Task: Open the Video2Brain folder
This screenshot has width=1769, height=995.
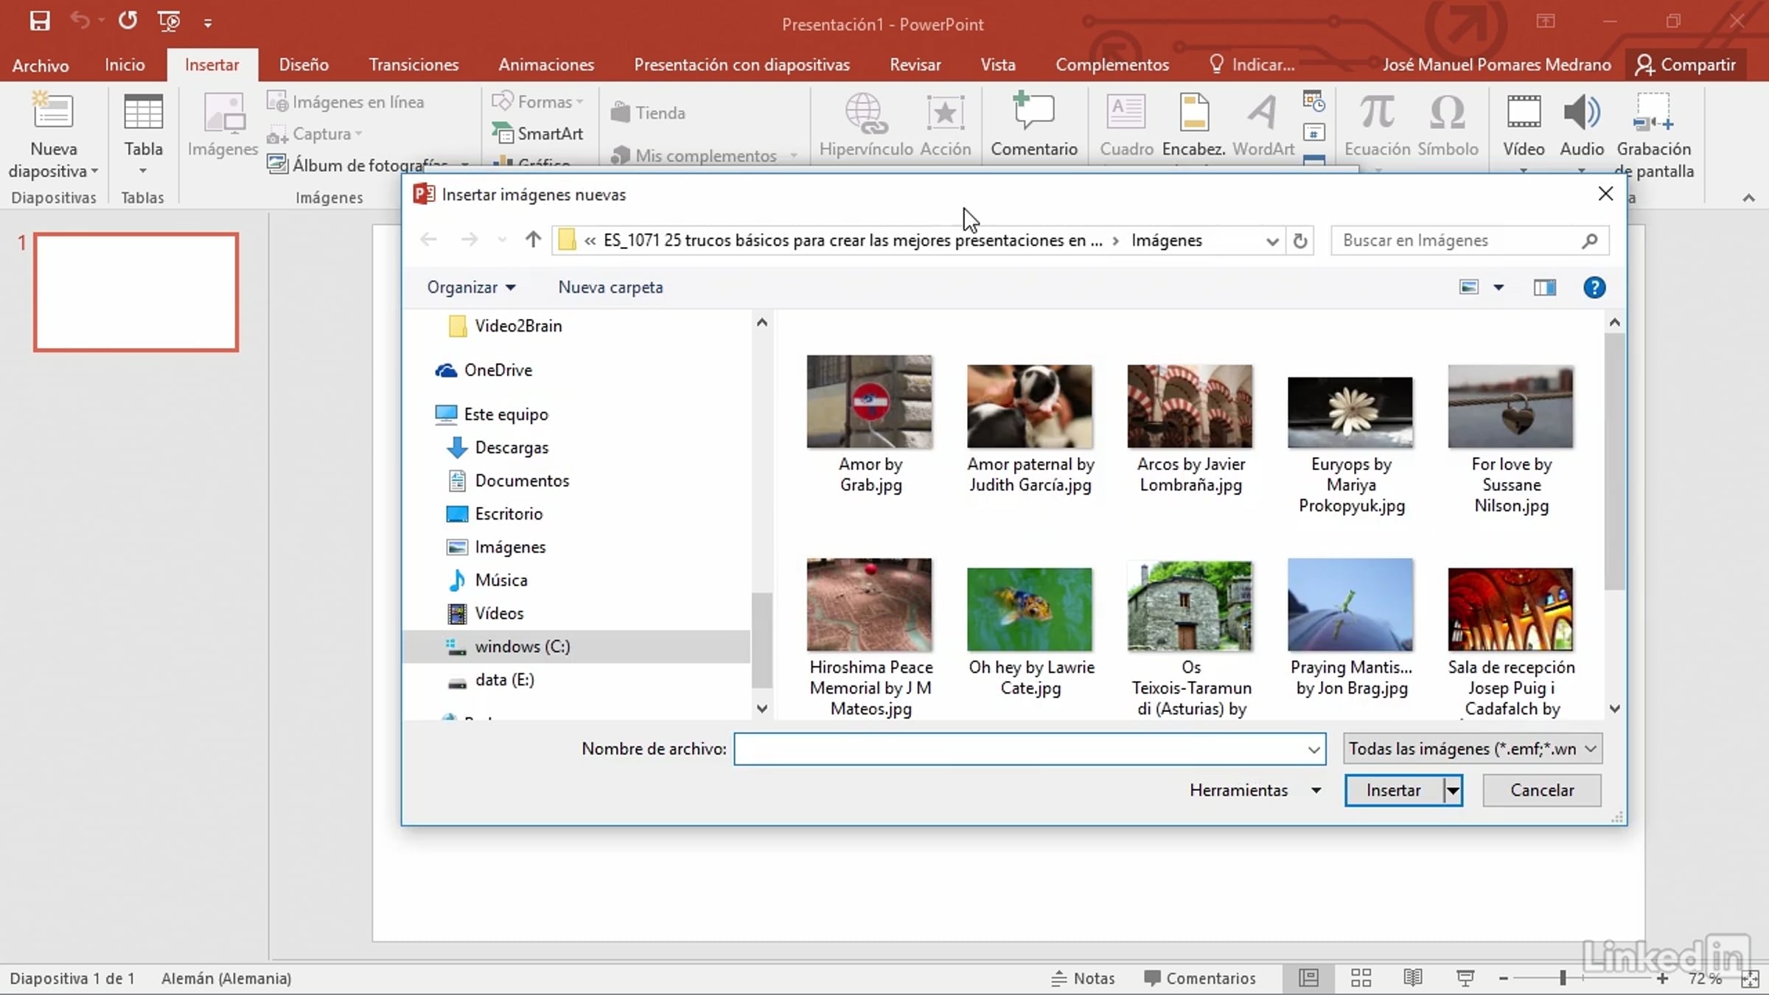Action: 505,326
